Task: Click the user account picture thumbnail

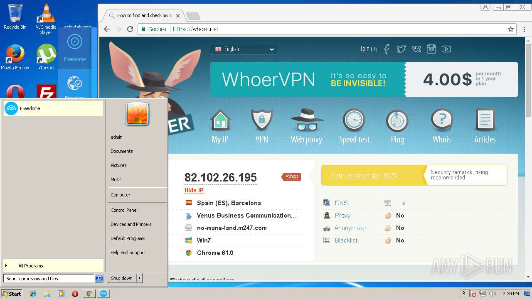Action: click(137, 114)
